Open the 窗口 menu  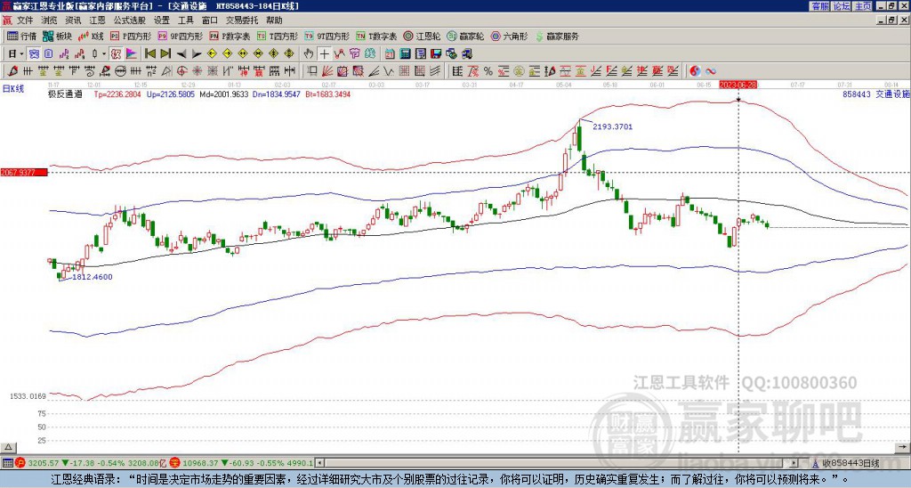click(x=210, y=20)
